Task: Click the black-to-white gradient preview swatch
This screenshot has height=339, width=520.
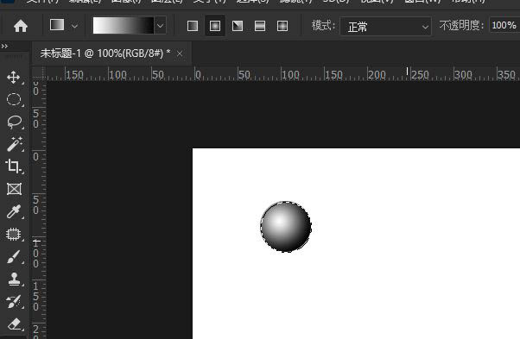Action: coord(124,26)
